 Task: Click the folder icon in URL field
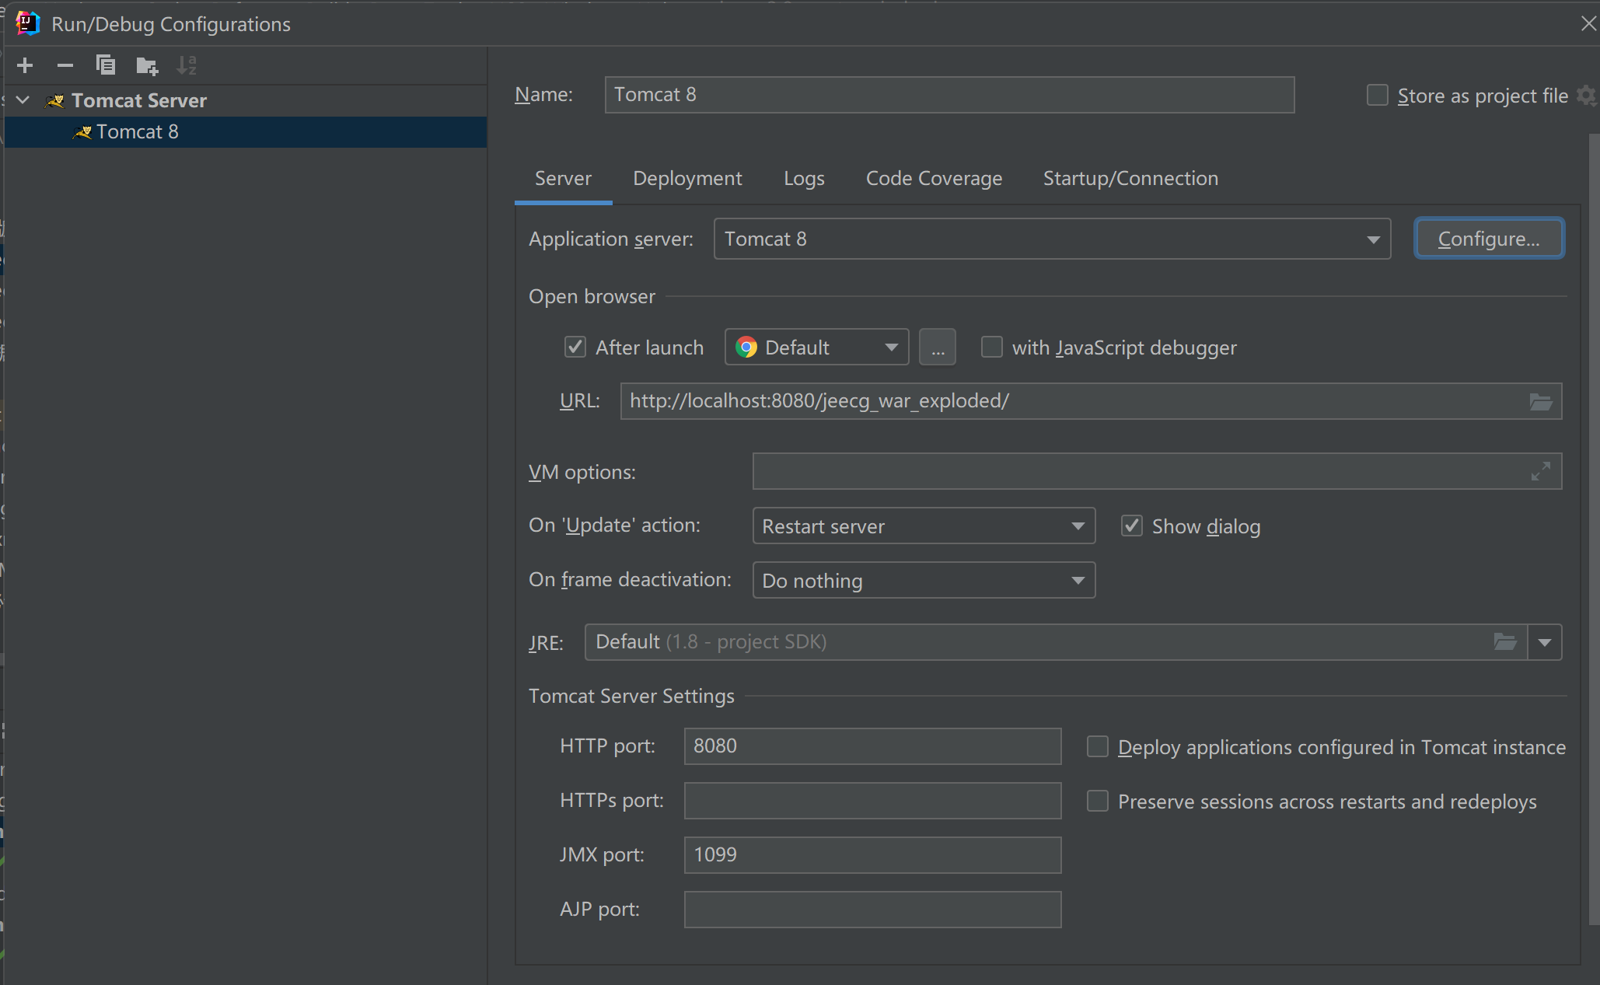[1541, 401]
